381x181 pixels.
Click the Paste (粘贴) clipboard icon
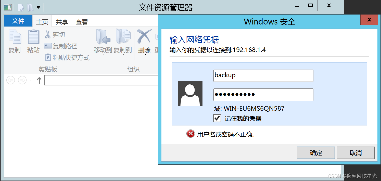point(33,37)
